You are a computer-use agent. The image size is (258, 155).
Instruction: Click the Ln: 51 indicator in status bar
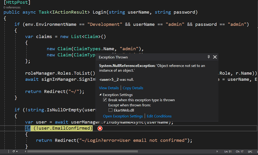(228, 151)
